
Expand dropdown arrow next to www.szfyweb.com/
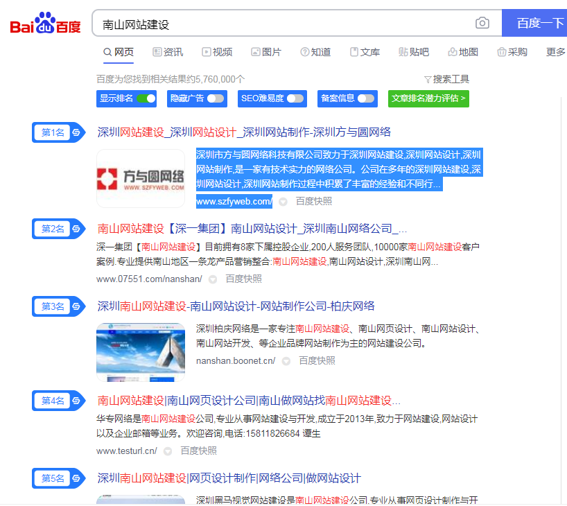click(x=283, y=202)
